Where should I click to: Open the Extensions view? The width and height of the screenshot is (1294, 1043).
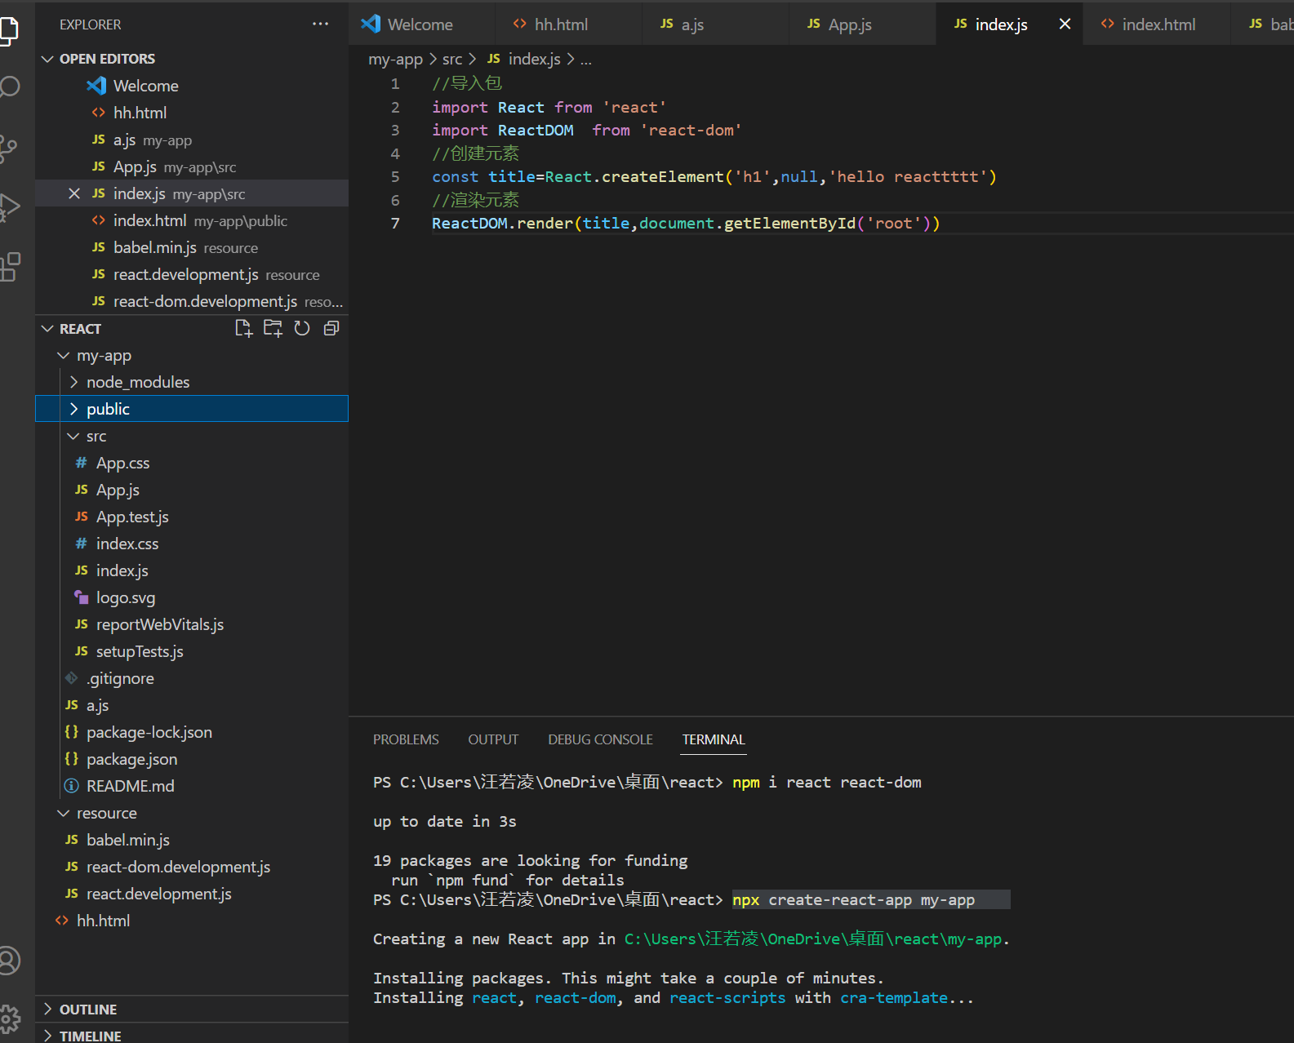[10, 267]
